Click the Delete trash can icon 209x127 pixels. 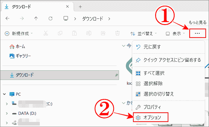118,33
